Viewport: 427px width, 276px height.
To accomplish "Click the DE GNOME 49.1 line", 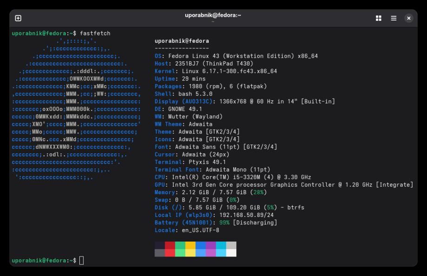I will click(178, 109).
